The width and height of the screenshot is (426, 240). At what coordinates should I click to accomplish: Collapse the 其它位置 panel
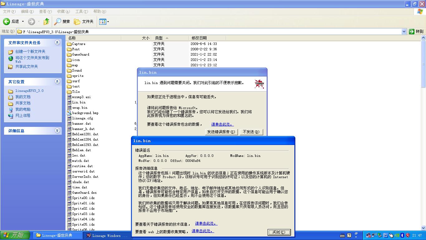click(57, 82)
